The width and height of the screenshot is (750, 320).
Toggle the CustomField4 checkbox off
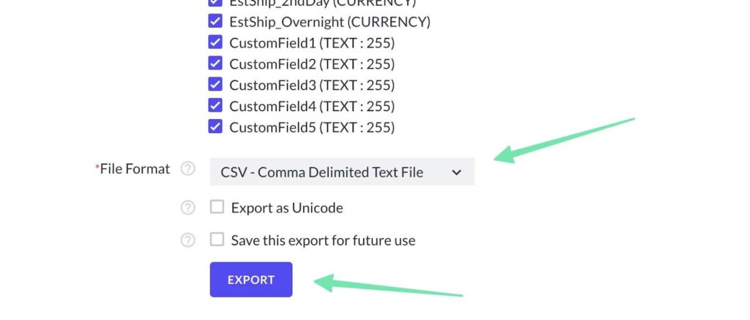(215, 106)
